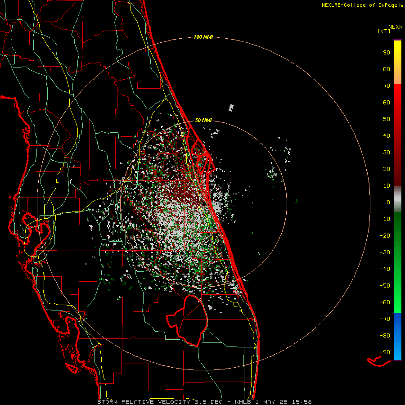Viewport: 405px width, 405px height.
Task: Click the NEXR label above the color scale
Action: pos(396,27)
